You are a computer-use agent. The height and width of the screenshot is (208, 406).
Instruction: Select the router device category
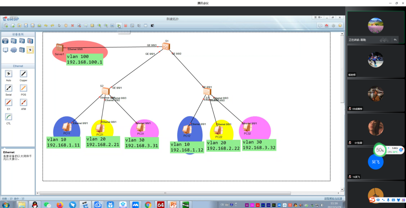[5, 41]
